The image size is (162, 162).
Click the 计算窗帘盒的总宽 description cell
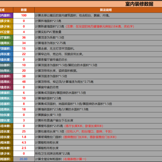coord(98,87)
